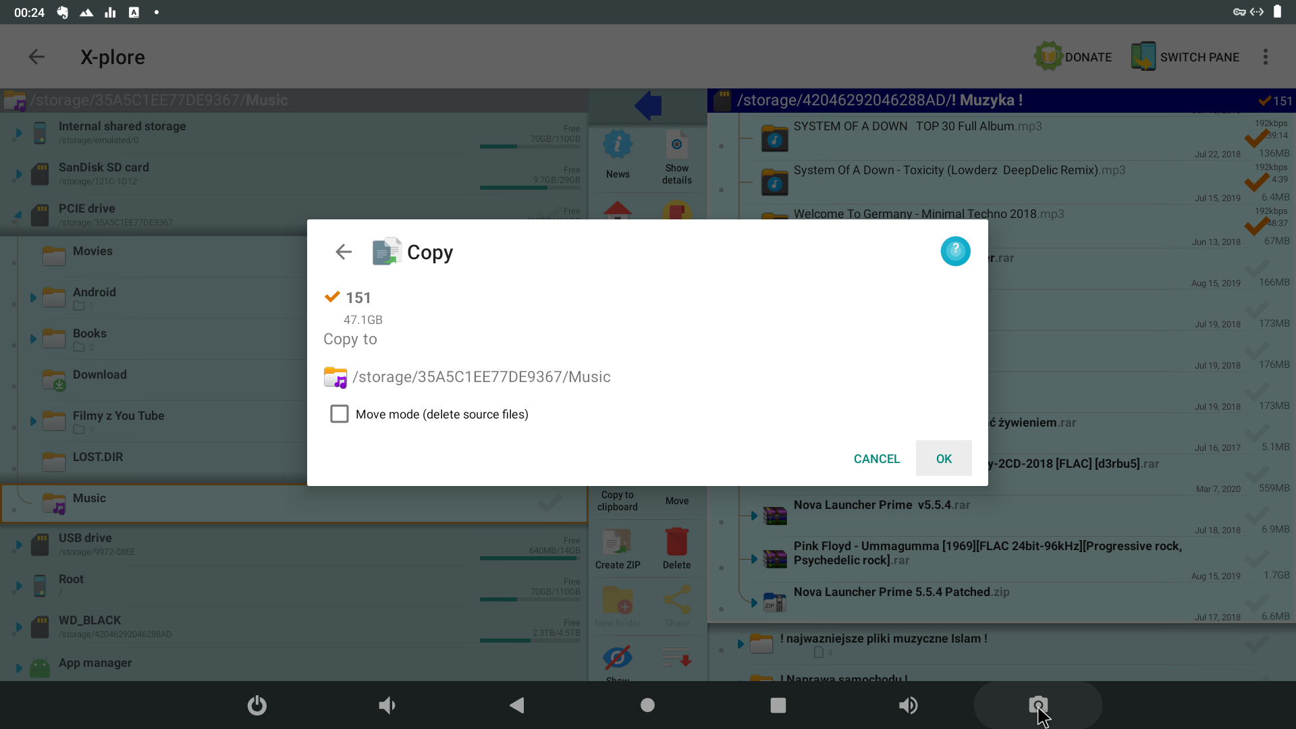Click Copy to clipboard action
Screen dimensions: 1296x729
(x=618, y=500)
